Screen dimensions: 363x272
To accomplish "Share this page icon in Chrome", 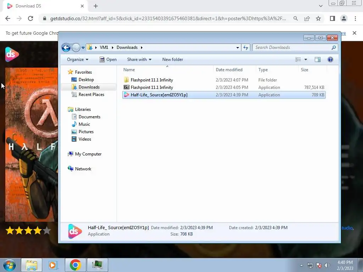I will 307,18.
